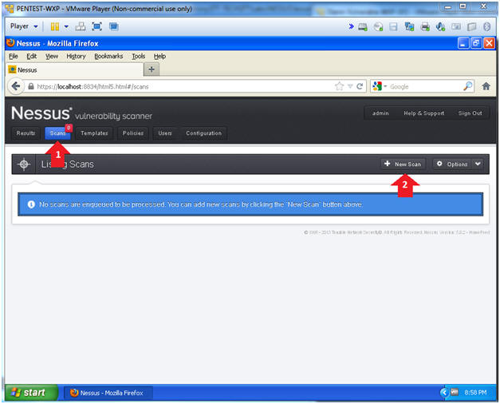The height and width of the screenshot is (404, 500).
Task: Open Firefox File menu
Action: (14, 57)
